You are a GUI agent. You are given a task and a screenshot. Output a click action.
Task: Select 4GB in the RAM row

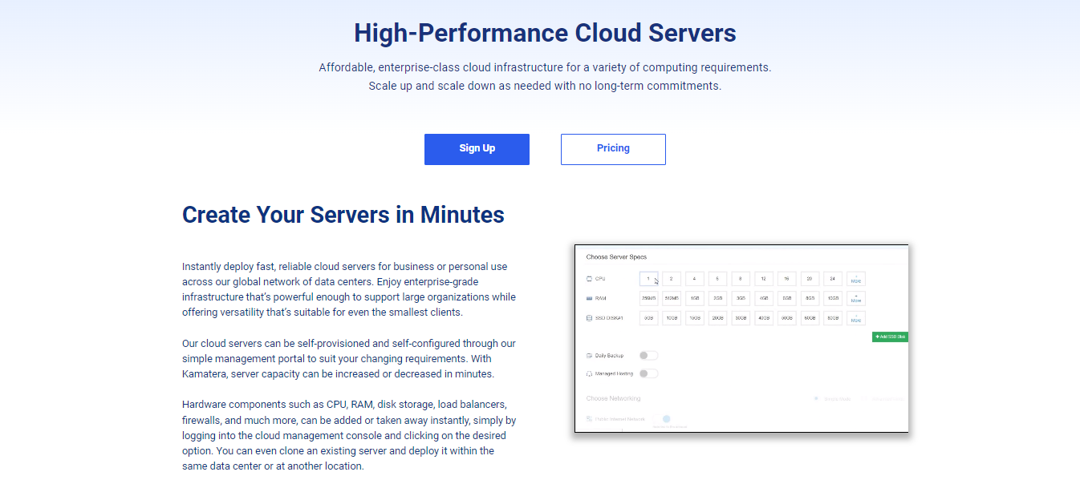point(764,298)
